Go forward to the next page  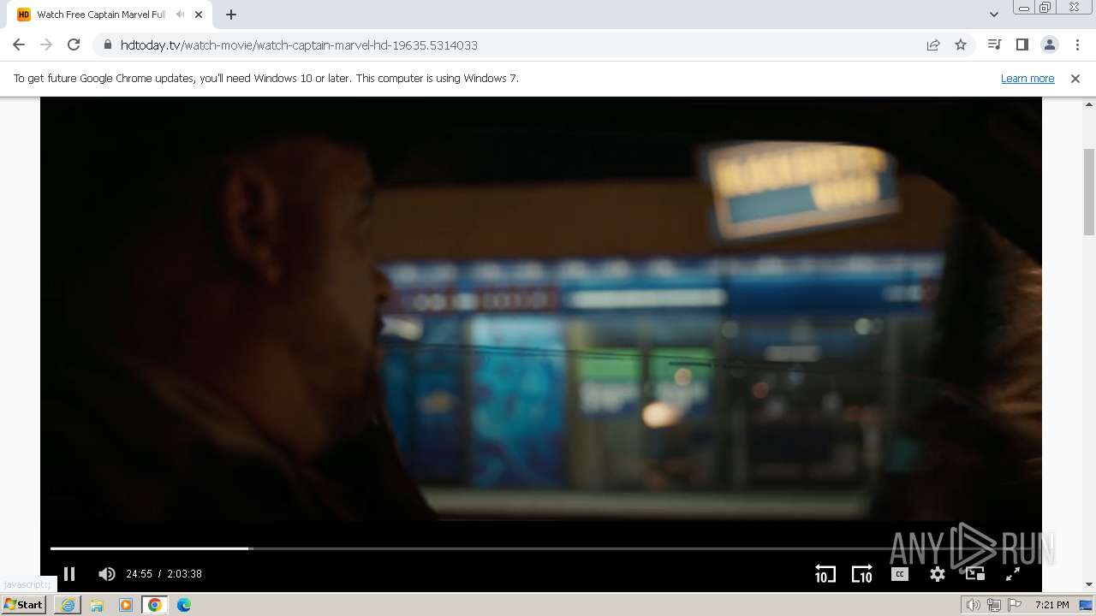click(46, 45)
